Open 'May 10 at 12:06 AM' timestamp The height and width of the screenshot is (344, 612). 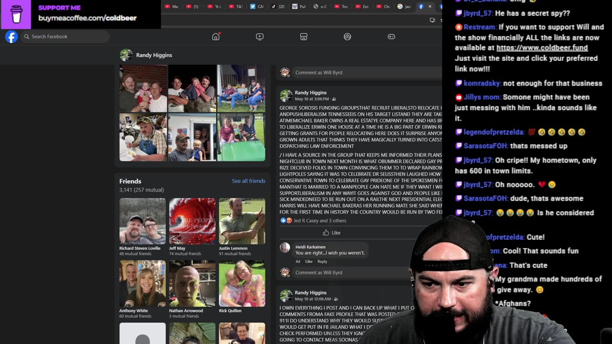[x=313, y=299]
